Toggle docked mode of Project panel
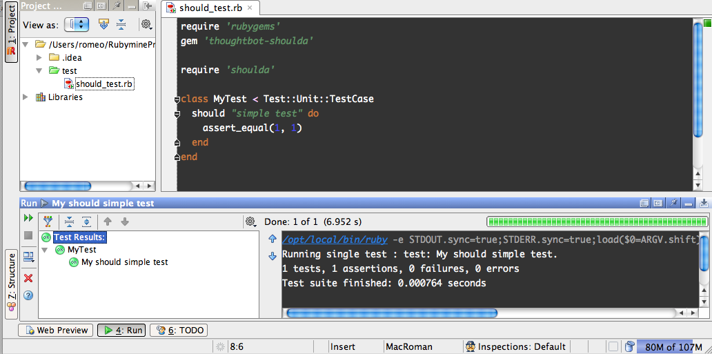The width and height of the screenshot is (712, 354). (x=101, y=6)
